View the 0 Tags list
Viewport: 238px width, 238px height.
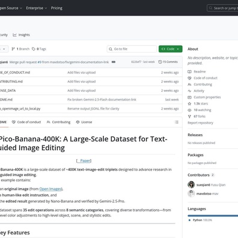click(x=39, y=49)
